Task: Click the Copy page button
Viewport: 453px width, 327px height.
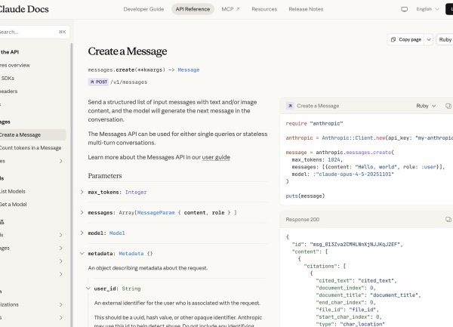Action: click(x=406, y=39)
